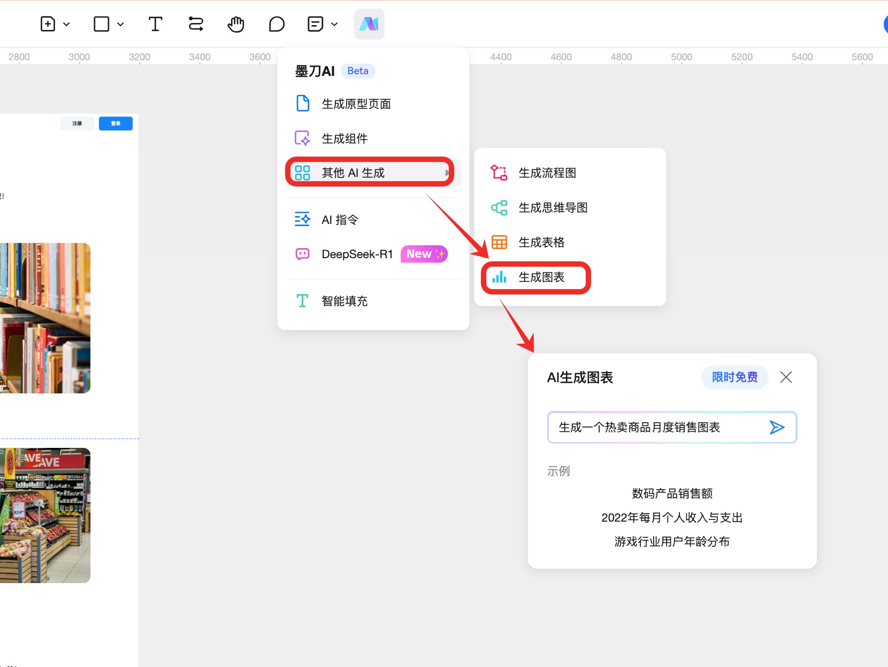
Task: Open 其他 AI 生成 submenu
Action: pyautogui.click(x=373, y=173)
